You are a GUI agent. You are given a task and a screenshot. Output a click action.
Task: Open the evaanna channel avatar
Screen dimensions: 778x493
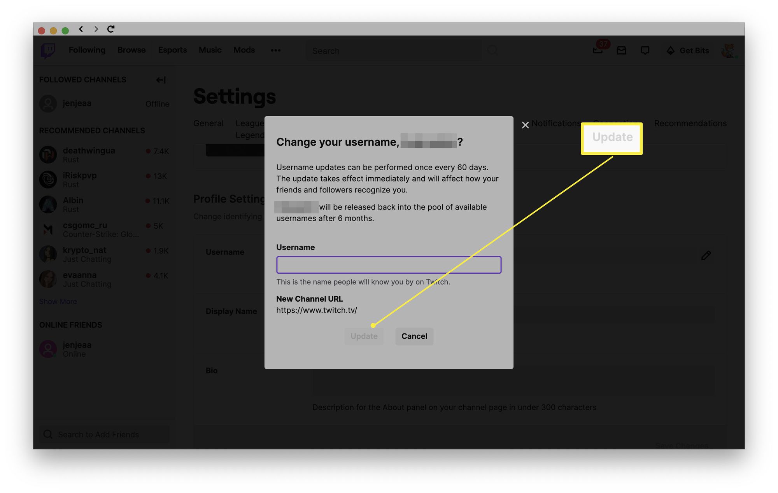(48, 279)
